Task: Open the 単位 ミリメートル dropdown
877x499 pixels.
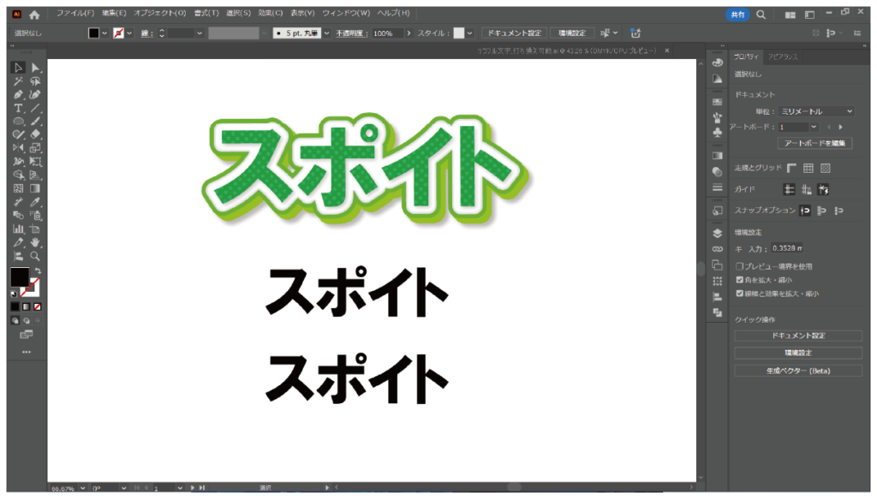Action: pos(816,111)
